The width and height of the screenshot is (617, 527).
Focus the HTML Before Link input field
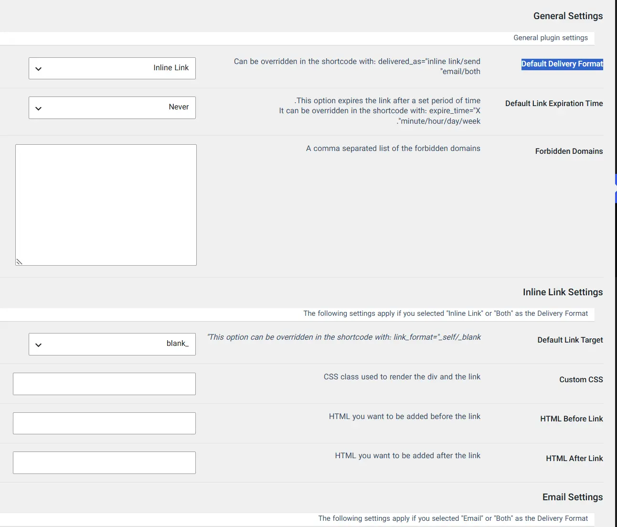pyautogui.click(x=104, y=423)
